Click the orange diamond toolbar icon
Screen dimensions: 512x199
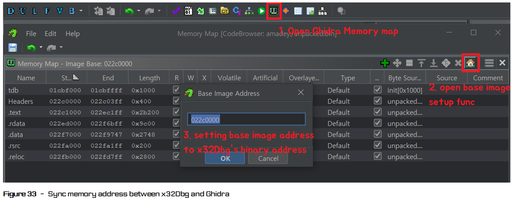pyautogui.click(x=286, y=11)
